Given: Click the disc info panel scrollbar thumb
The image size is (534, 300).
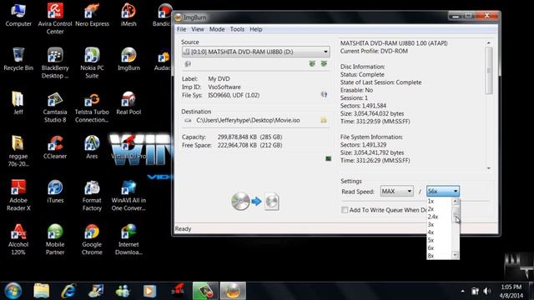Looking at the screenshot, I should 489,70.
